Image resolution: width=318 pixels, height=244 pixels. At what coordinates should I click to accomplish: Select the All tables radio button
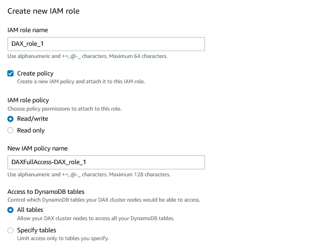(11, 210)
